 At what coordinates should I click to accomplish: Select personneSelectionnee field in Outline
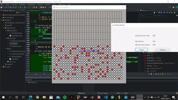point(160,63)
